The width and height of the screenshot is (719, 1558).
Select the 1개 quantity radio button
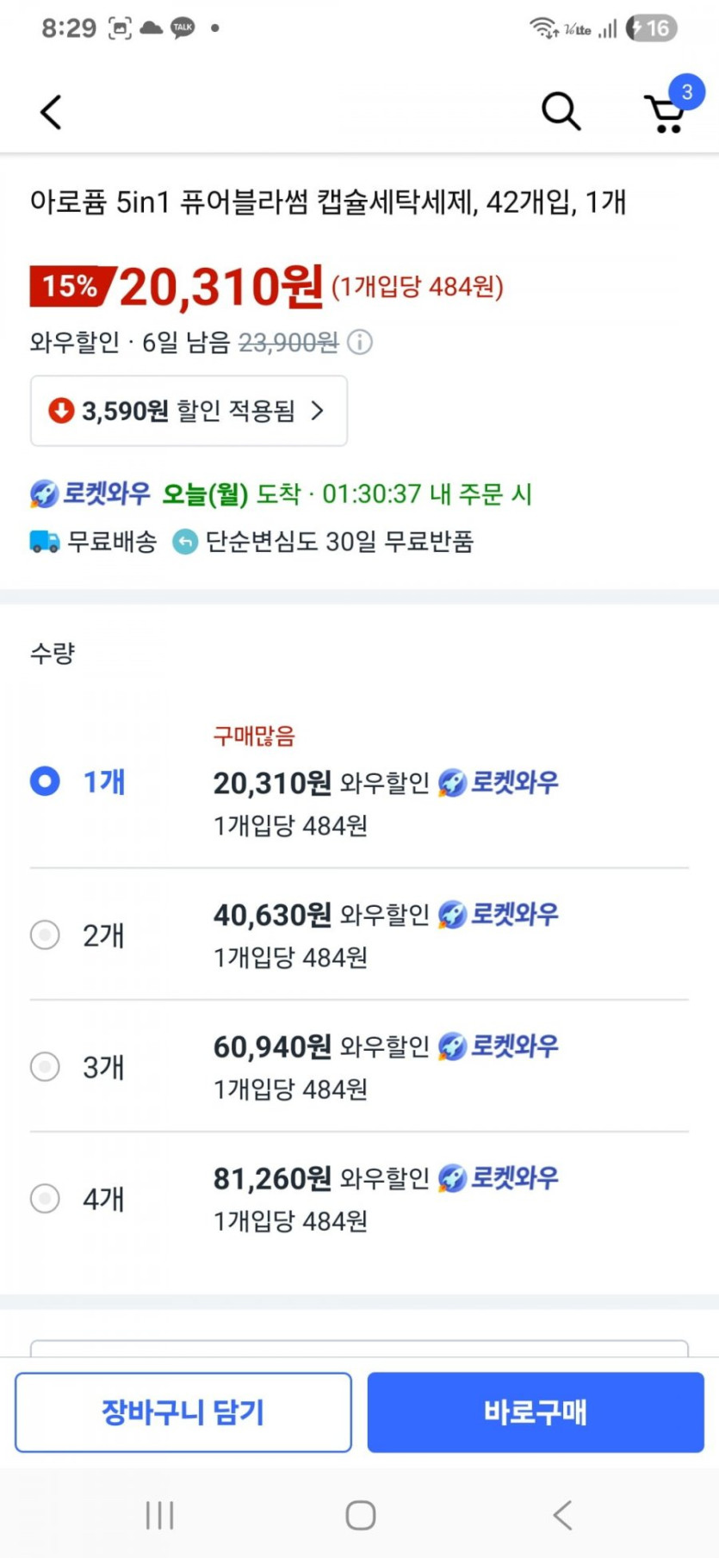click(46, 781)
